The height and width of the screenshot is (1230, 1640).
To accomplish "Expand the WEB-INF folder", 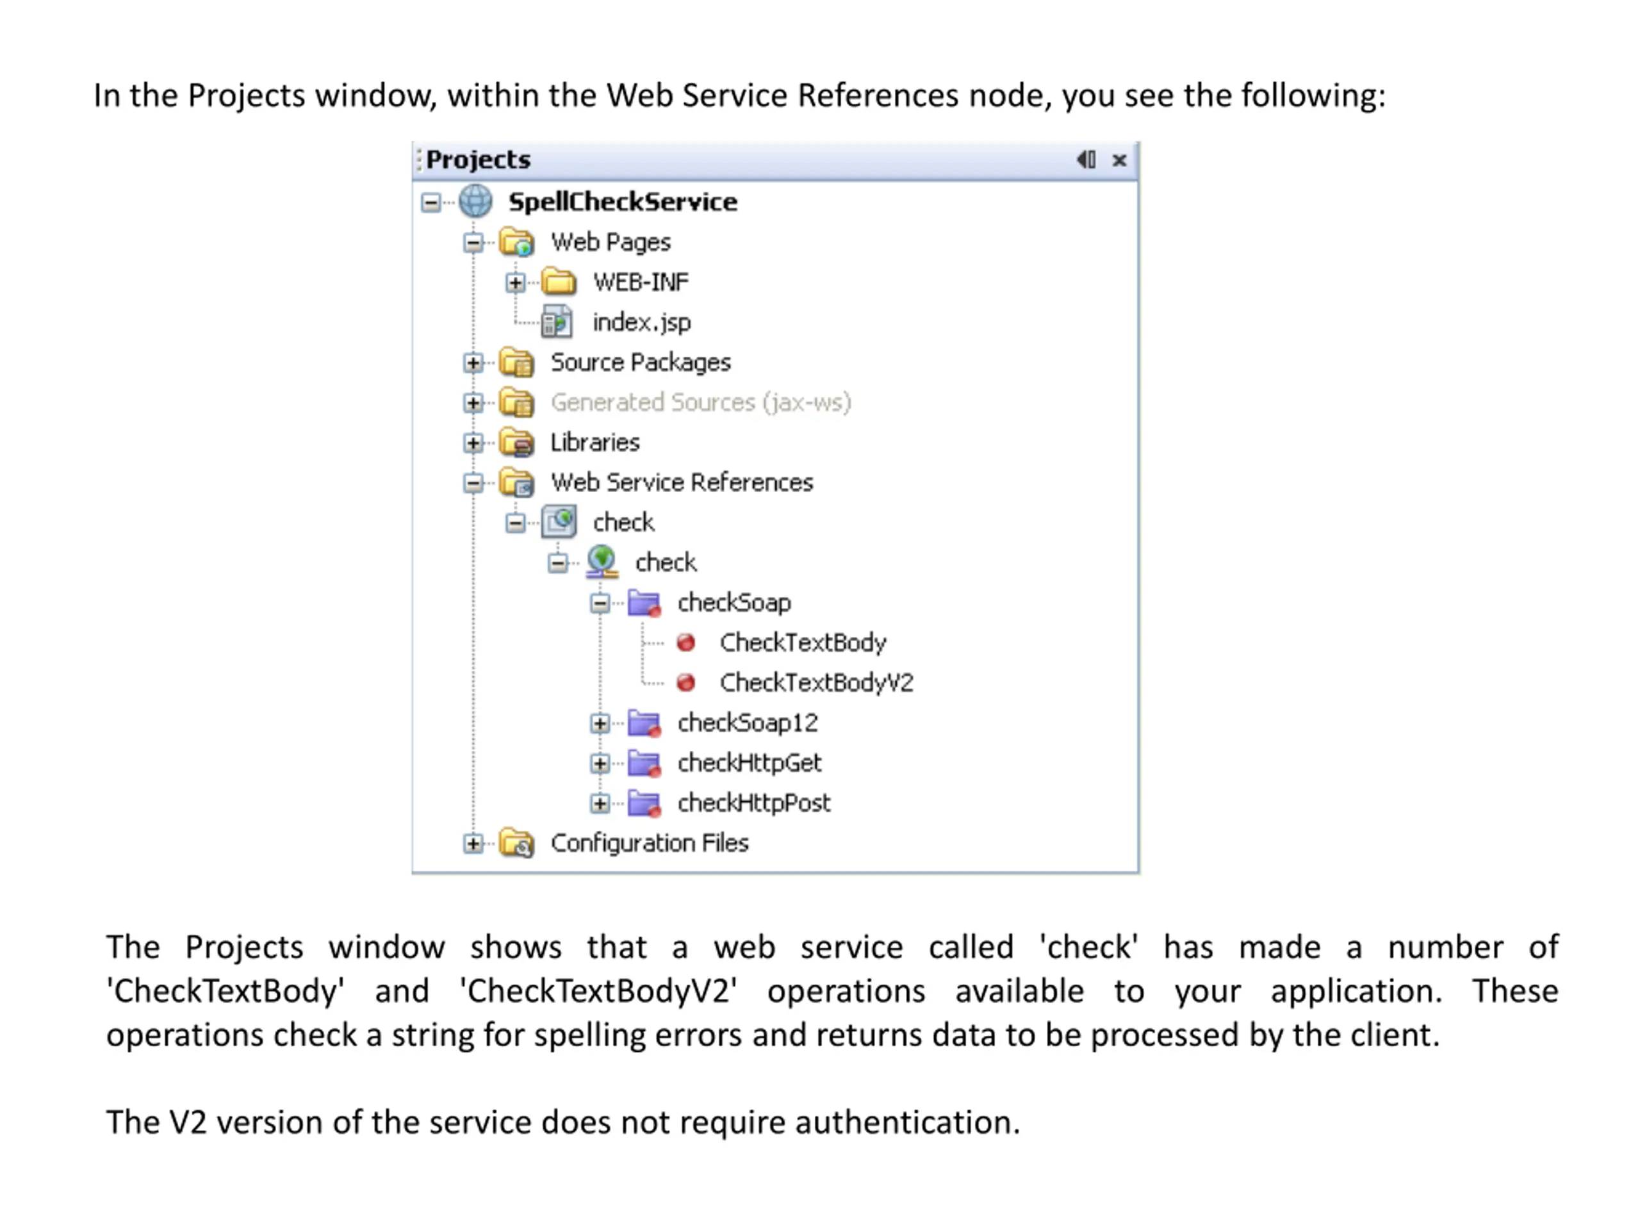I will [515, 283].
